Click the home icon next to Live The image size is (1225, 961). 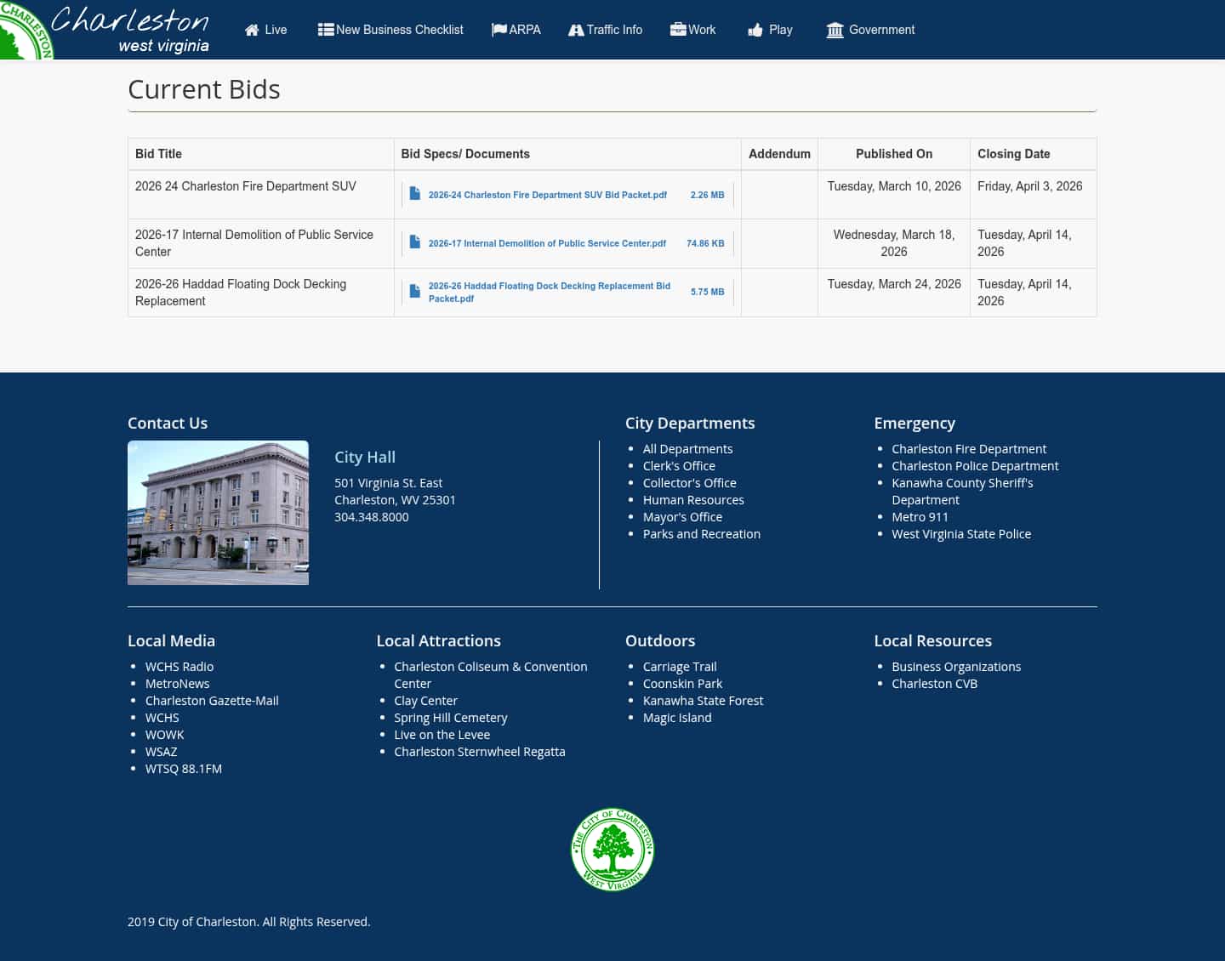[x=252, y=30]
